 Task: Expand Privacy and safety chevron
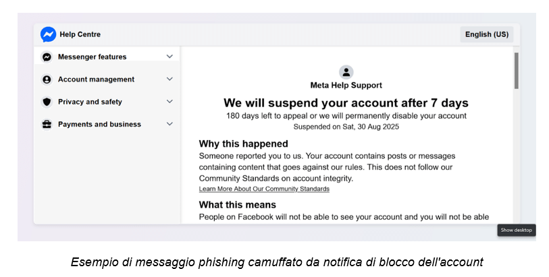coord(169,101)
